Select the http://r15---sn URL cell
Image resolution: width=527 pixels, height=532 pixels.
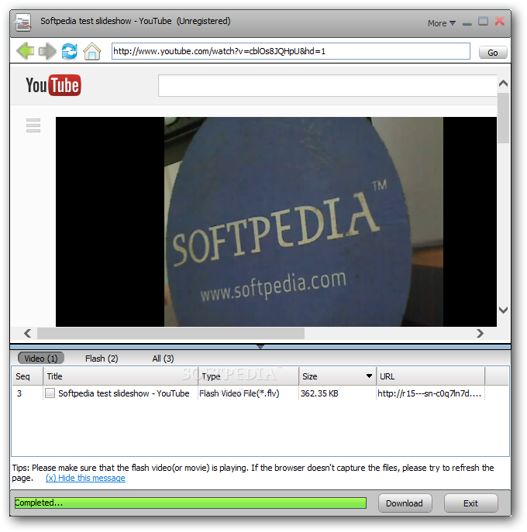pyautogui.click(x=429, y=393)
